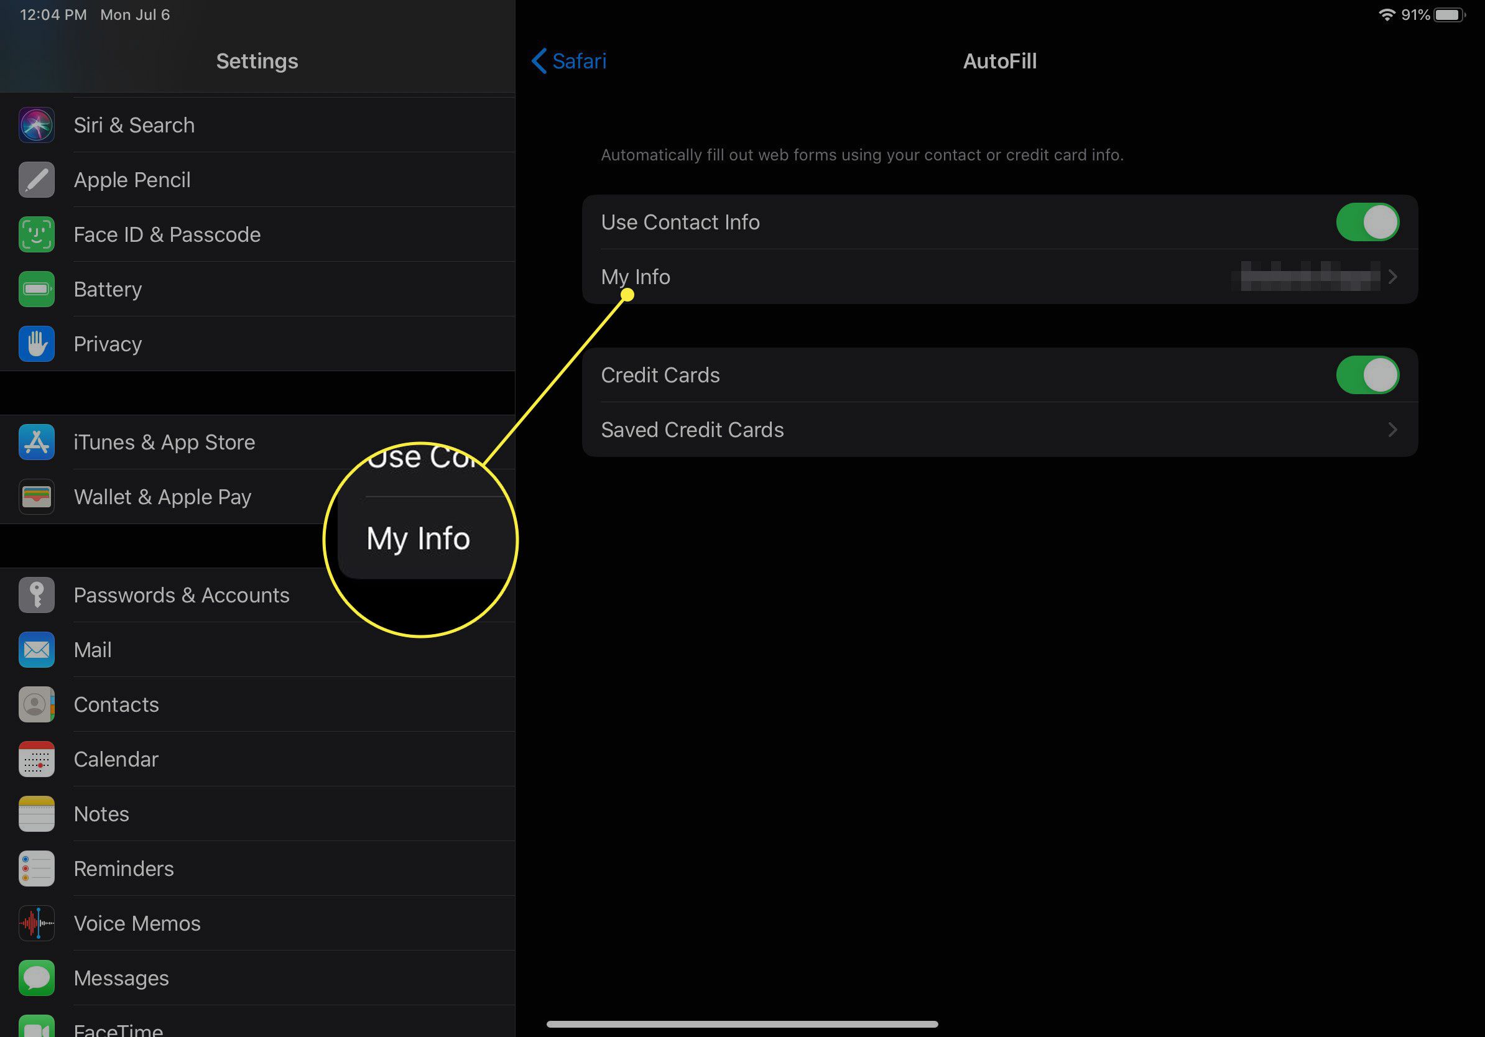Tap the Mon Jul 6 date
Screen dimensions: 1485x1037
[x=135, y=14]
